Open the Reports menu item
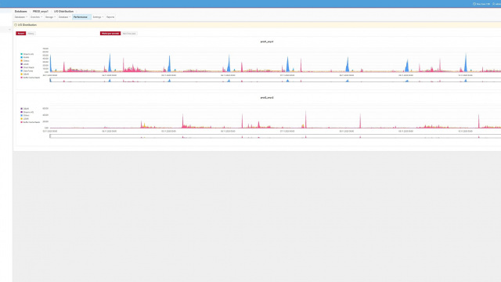 (110, 17)
